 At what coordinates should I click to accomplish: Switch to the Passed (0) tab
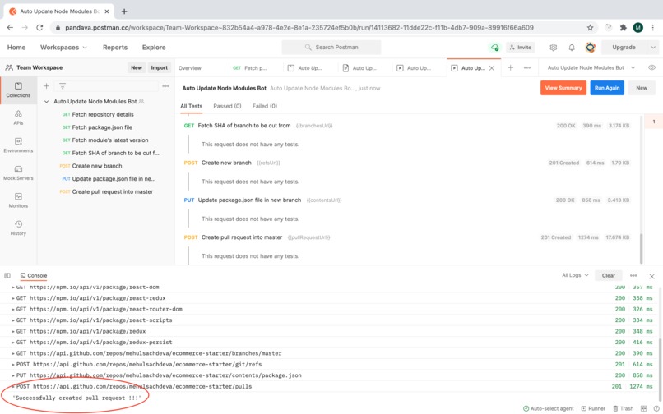coord(227,106)
